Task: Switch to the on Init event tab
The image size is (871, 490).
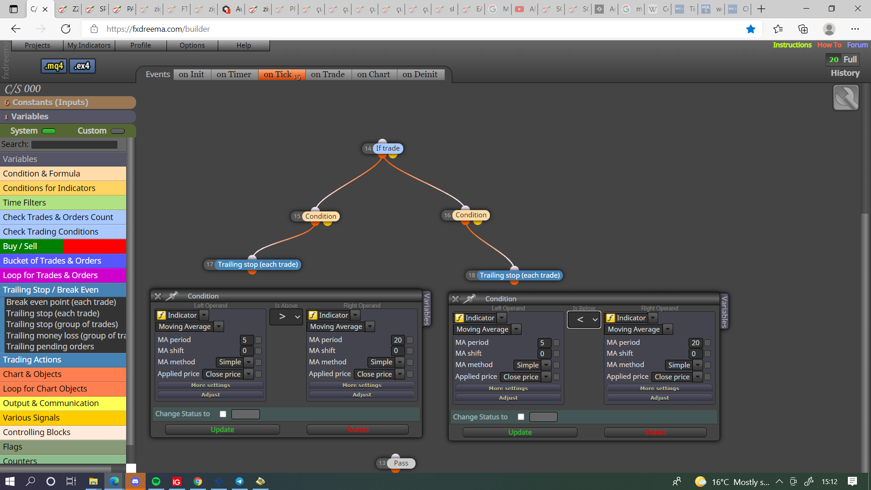Action: pos(191,74)
